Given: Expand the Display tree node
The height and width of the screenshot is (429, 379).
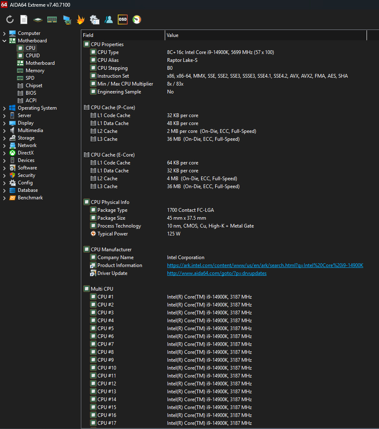Looking at the screenshot, I should 4,123.
